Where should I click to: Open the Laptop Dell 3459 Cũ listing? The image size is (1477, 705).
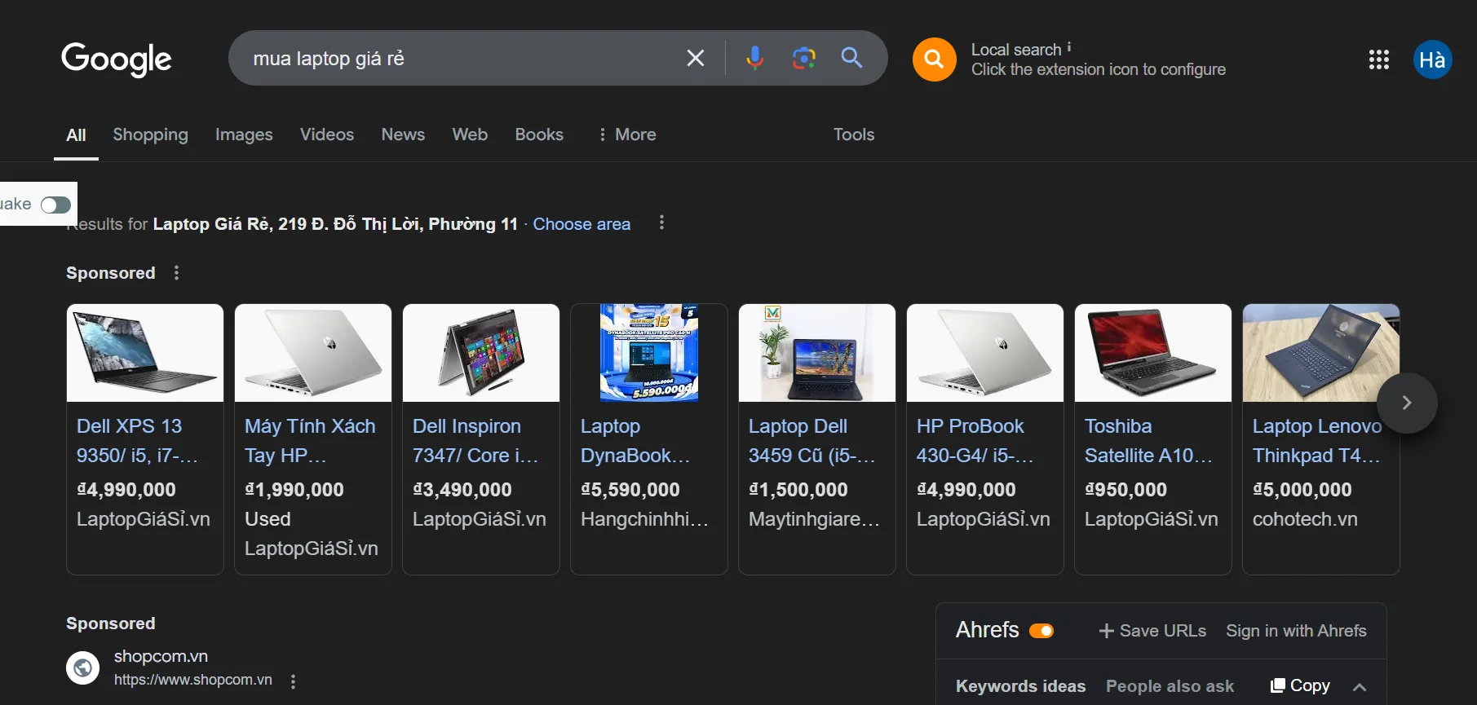point(811,441)
